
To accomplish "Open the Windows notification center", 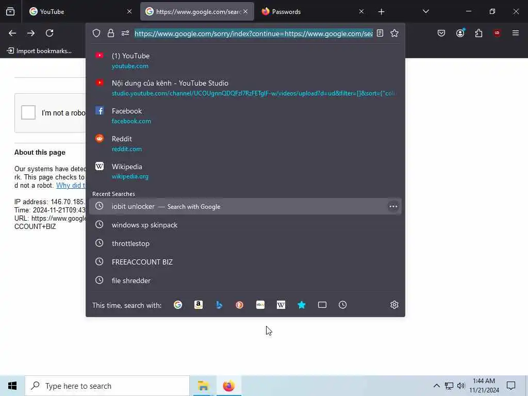I will [511, 386].
